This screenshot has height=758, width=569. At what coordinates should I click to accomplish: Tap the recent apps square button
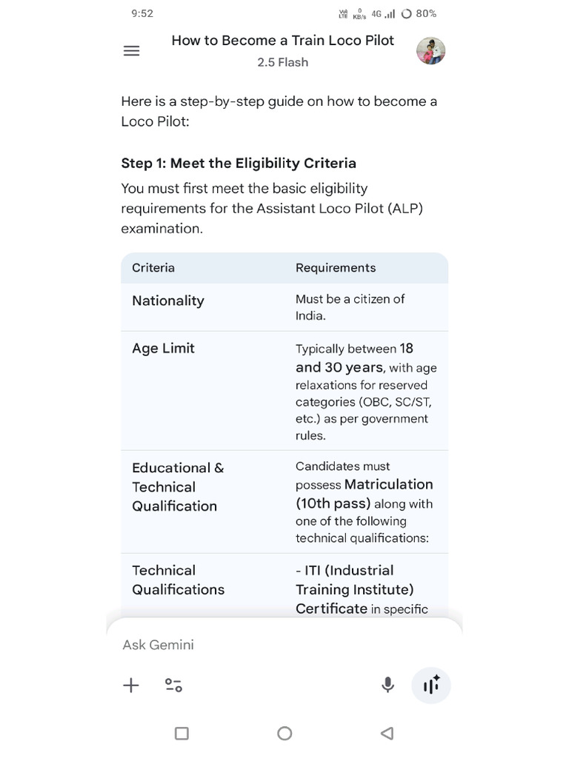182,734
